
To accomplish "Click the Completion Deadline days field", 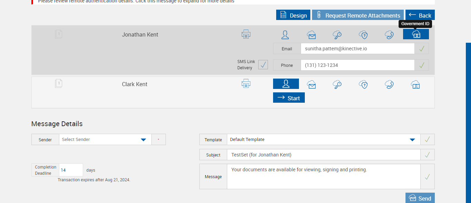I will 71,170.
